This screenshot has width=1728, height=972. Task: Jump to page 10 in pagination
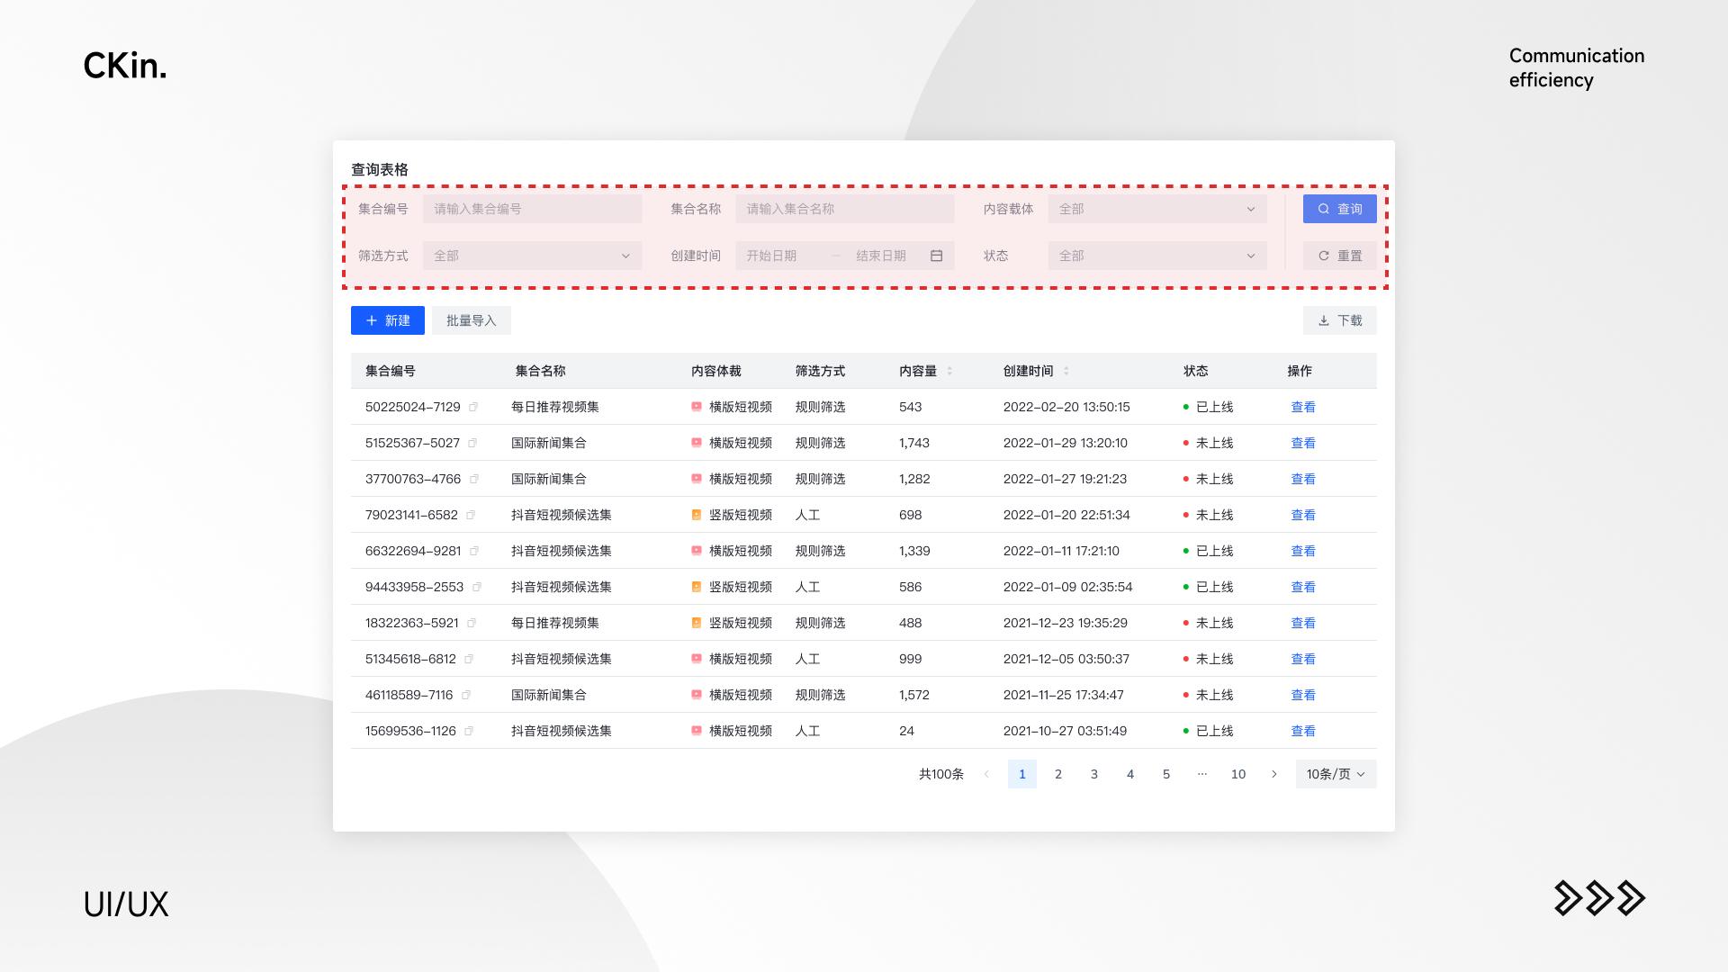[1238, 774]
